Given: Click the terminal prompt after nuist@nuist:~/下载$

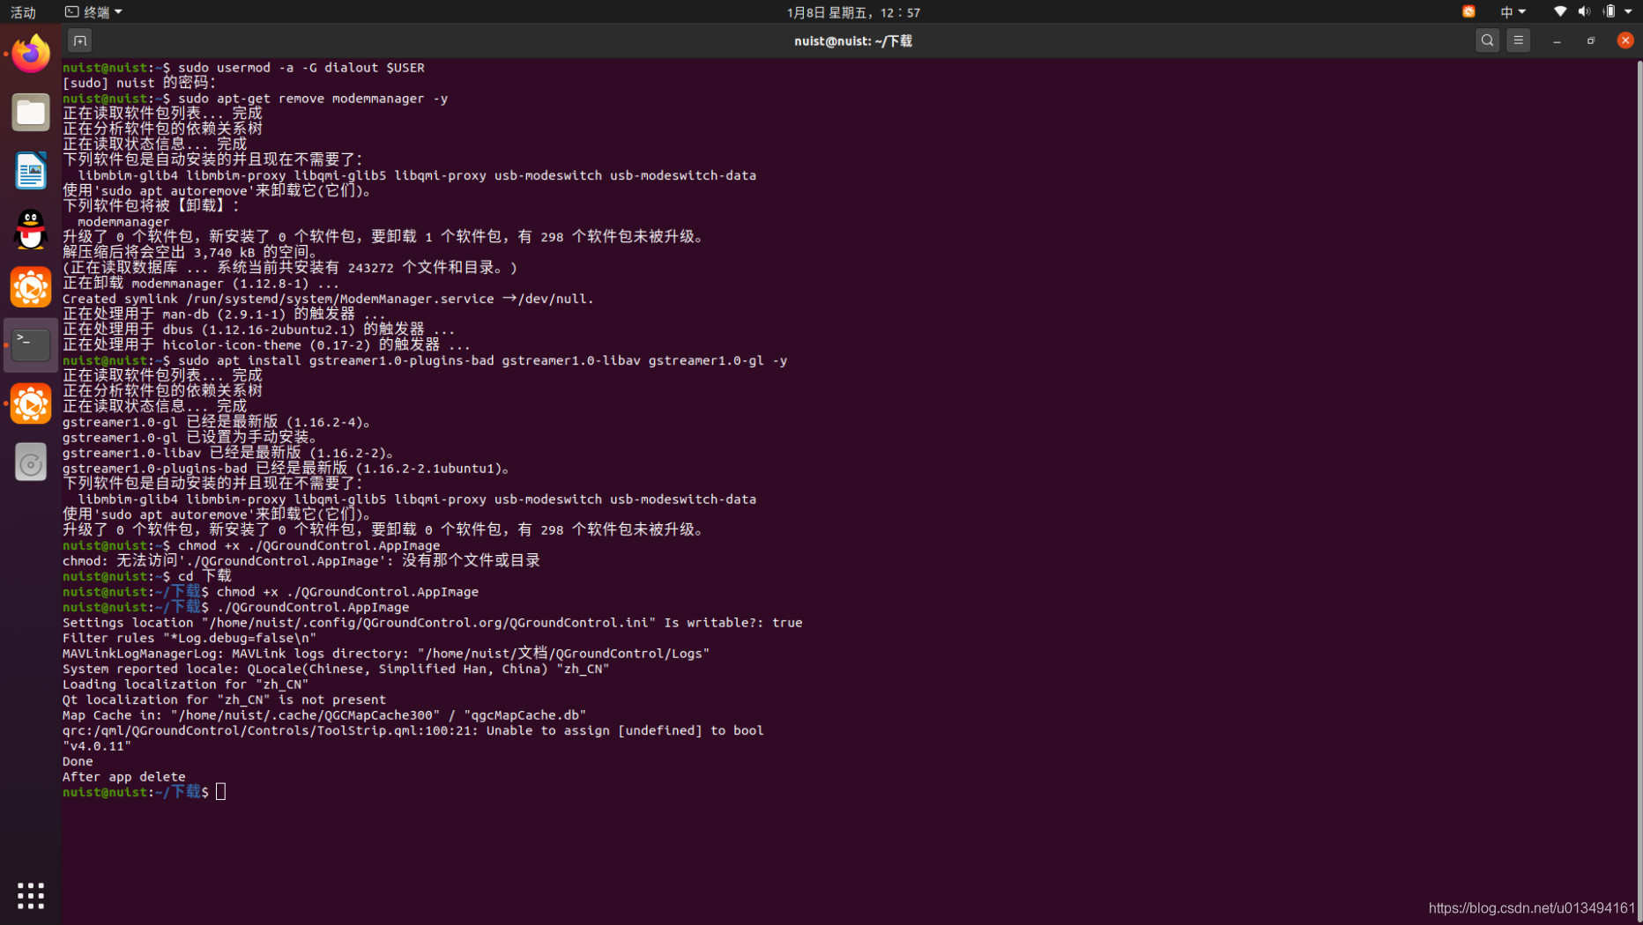Looking at the screenshot, I should click(220, 792).
